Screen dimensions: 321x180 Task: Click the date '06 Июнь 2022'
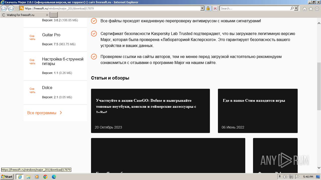pyautogui.click(x=233, y=127)
